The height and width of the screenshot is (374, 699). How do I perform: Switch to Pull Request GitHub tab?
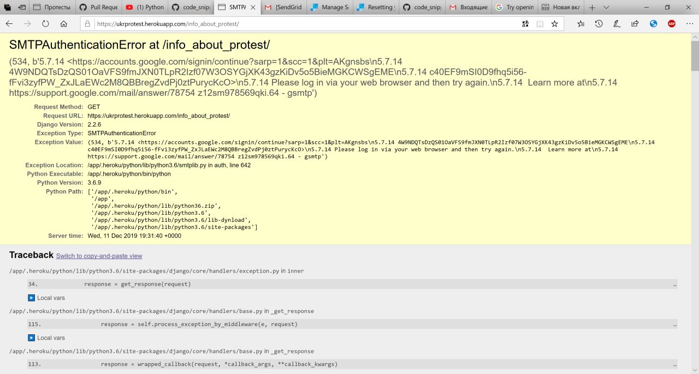click(x=98, y=8)
